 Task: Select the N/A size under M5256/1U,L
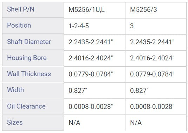pos(95,123)
